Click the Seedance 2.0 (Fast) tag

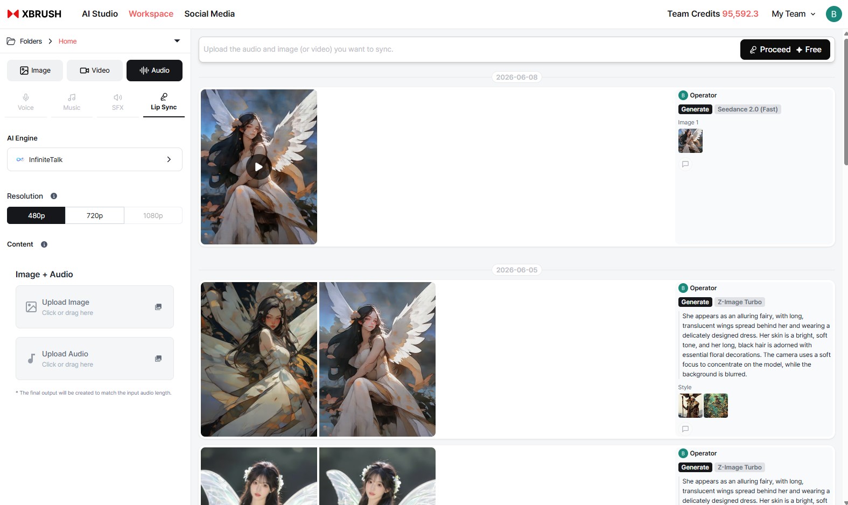tap(747, 109)
